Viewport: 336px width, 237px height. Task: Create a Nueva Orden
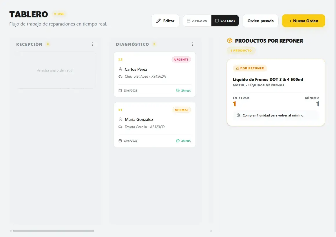[x=304, y=21]
